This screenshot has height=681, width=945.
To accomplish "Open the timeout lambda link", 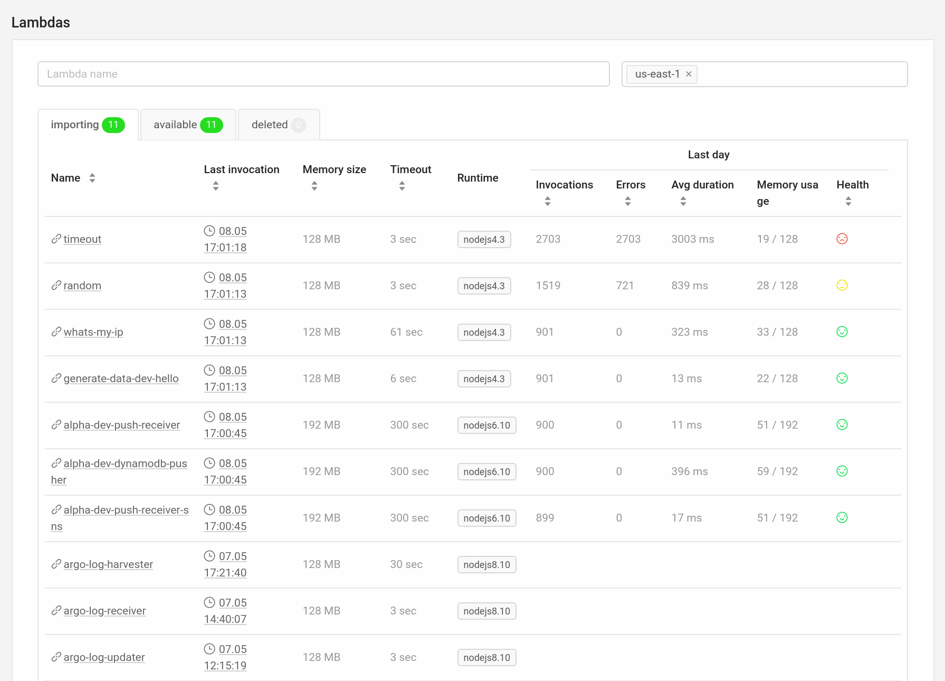I will click(x=82, y=239).
